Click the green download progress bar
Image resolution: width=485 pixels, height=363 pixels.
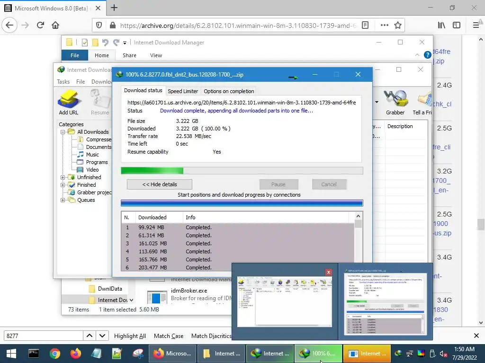pyautogui.click(x=242, y=171)
